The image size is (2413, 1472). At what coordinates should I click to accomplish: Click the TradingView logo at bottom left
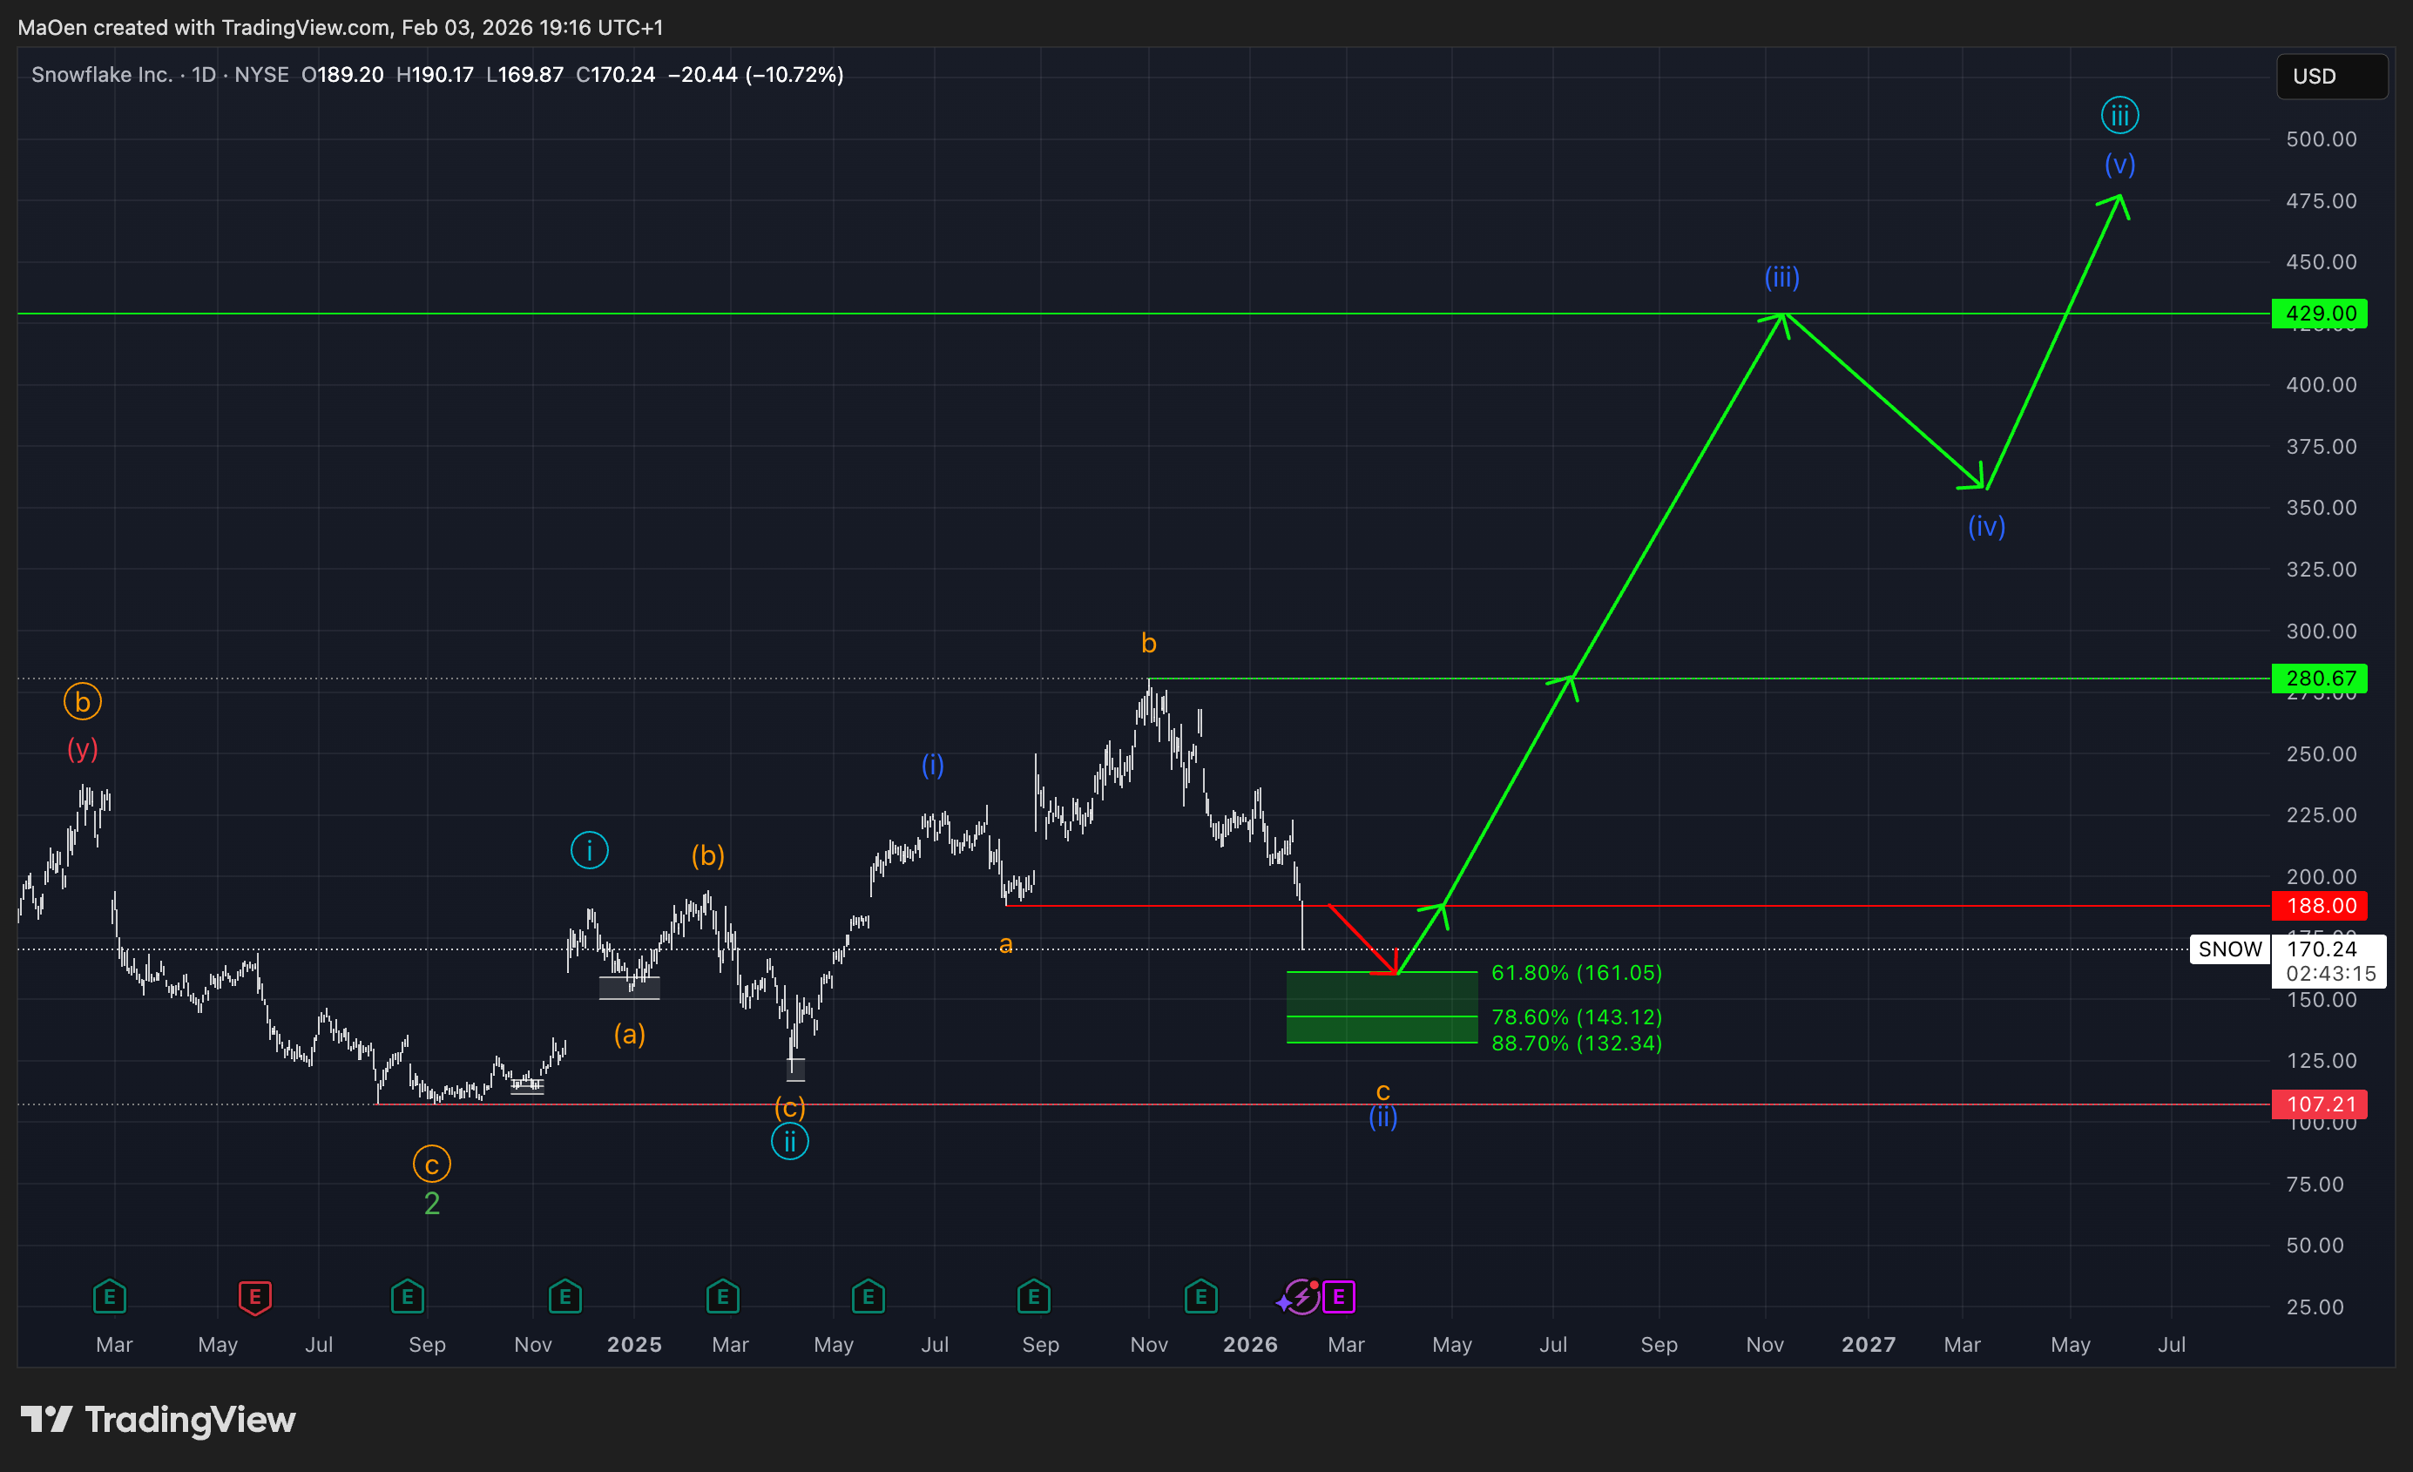[159, 1419]
